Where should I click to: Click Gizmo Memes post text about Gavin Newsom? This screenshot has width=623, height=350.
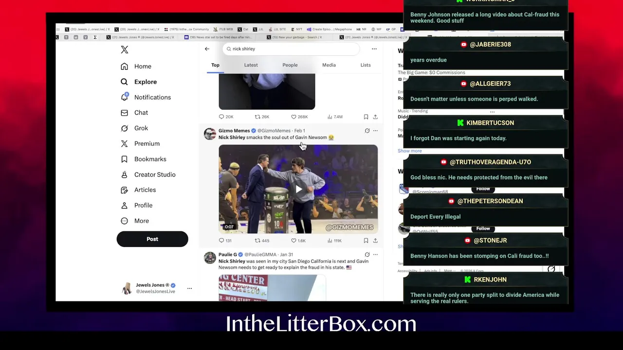click(x=276, y=138)
